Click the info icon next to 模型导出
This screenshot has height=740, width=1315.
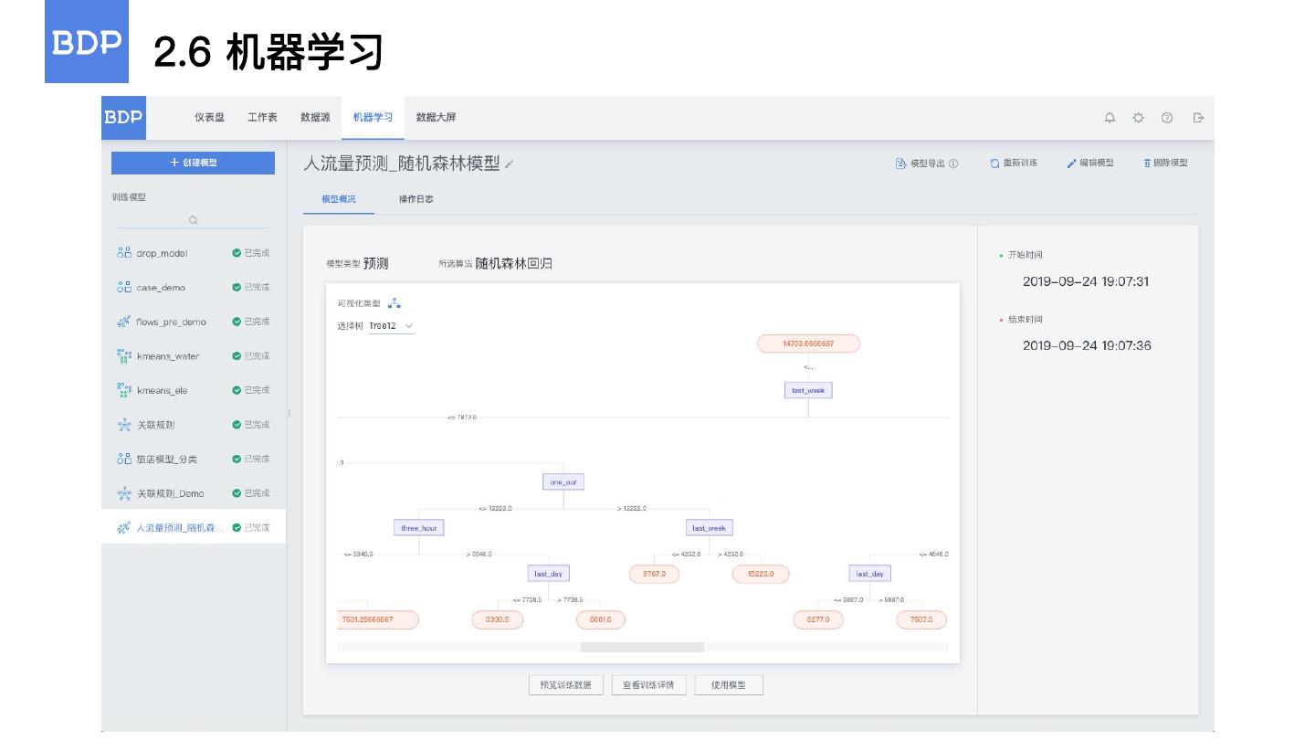[953, 164]
